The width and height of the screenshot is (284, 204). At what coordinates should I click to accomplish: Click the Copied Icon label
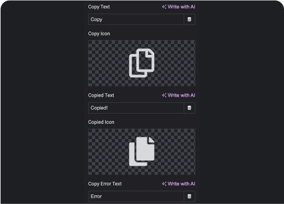[101, 122]
